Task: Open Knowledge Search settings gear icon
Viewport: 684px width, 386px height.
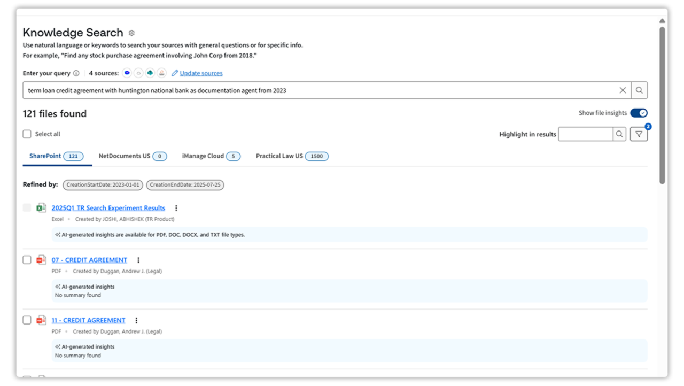Action: pos(131,33)
